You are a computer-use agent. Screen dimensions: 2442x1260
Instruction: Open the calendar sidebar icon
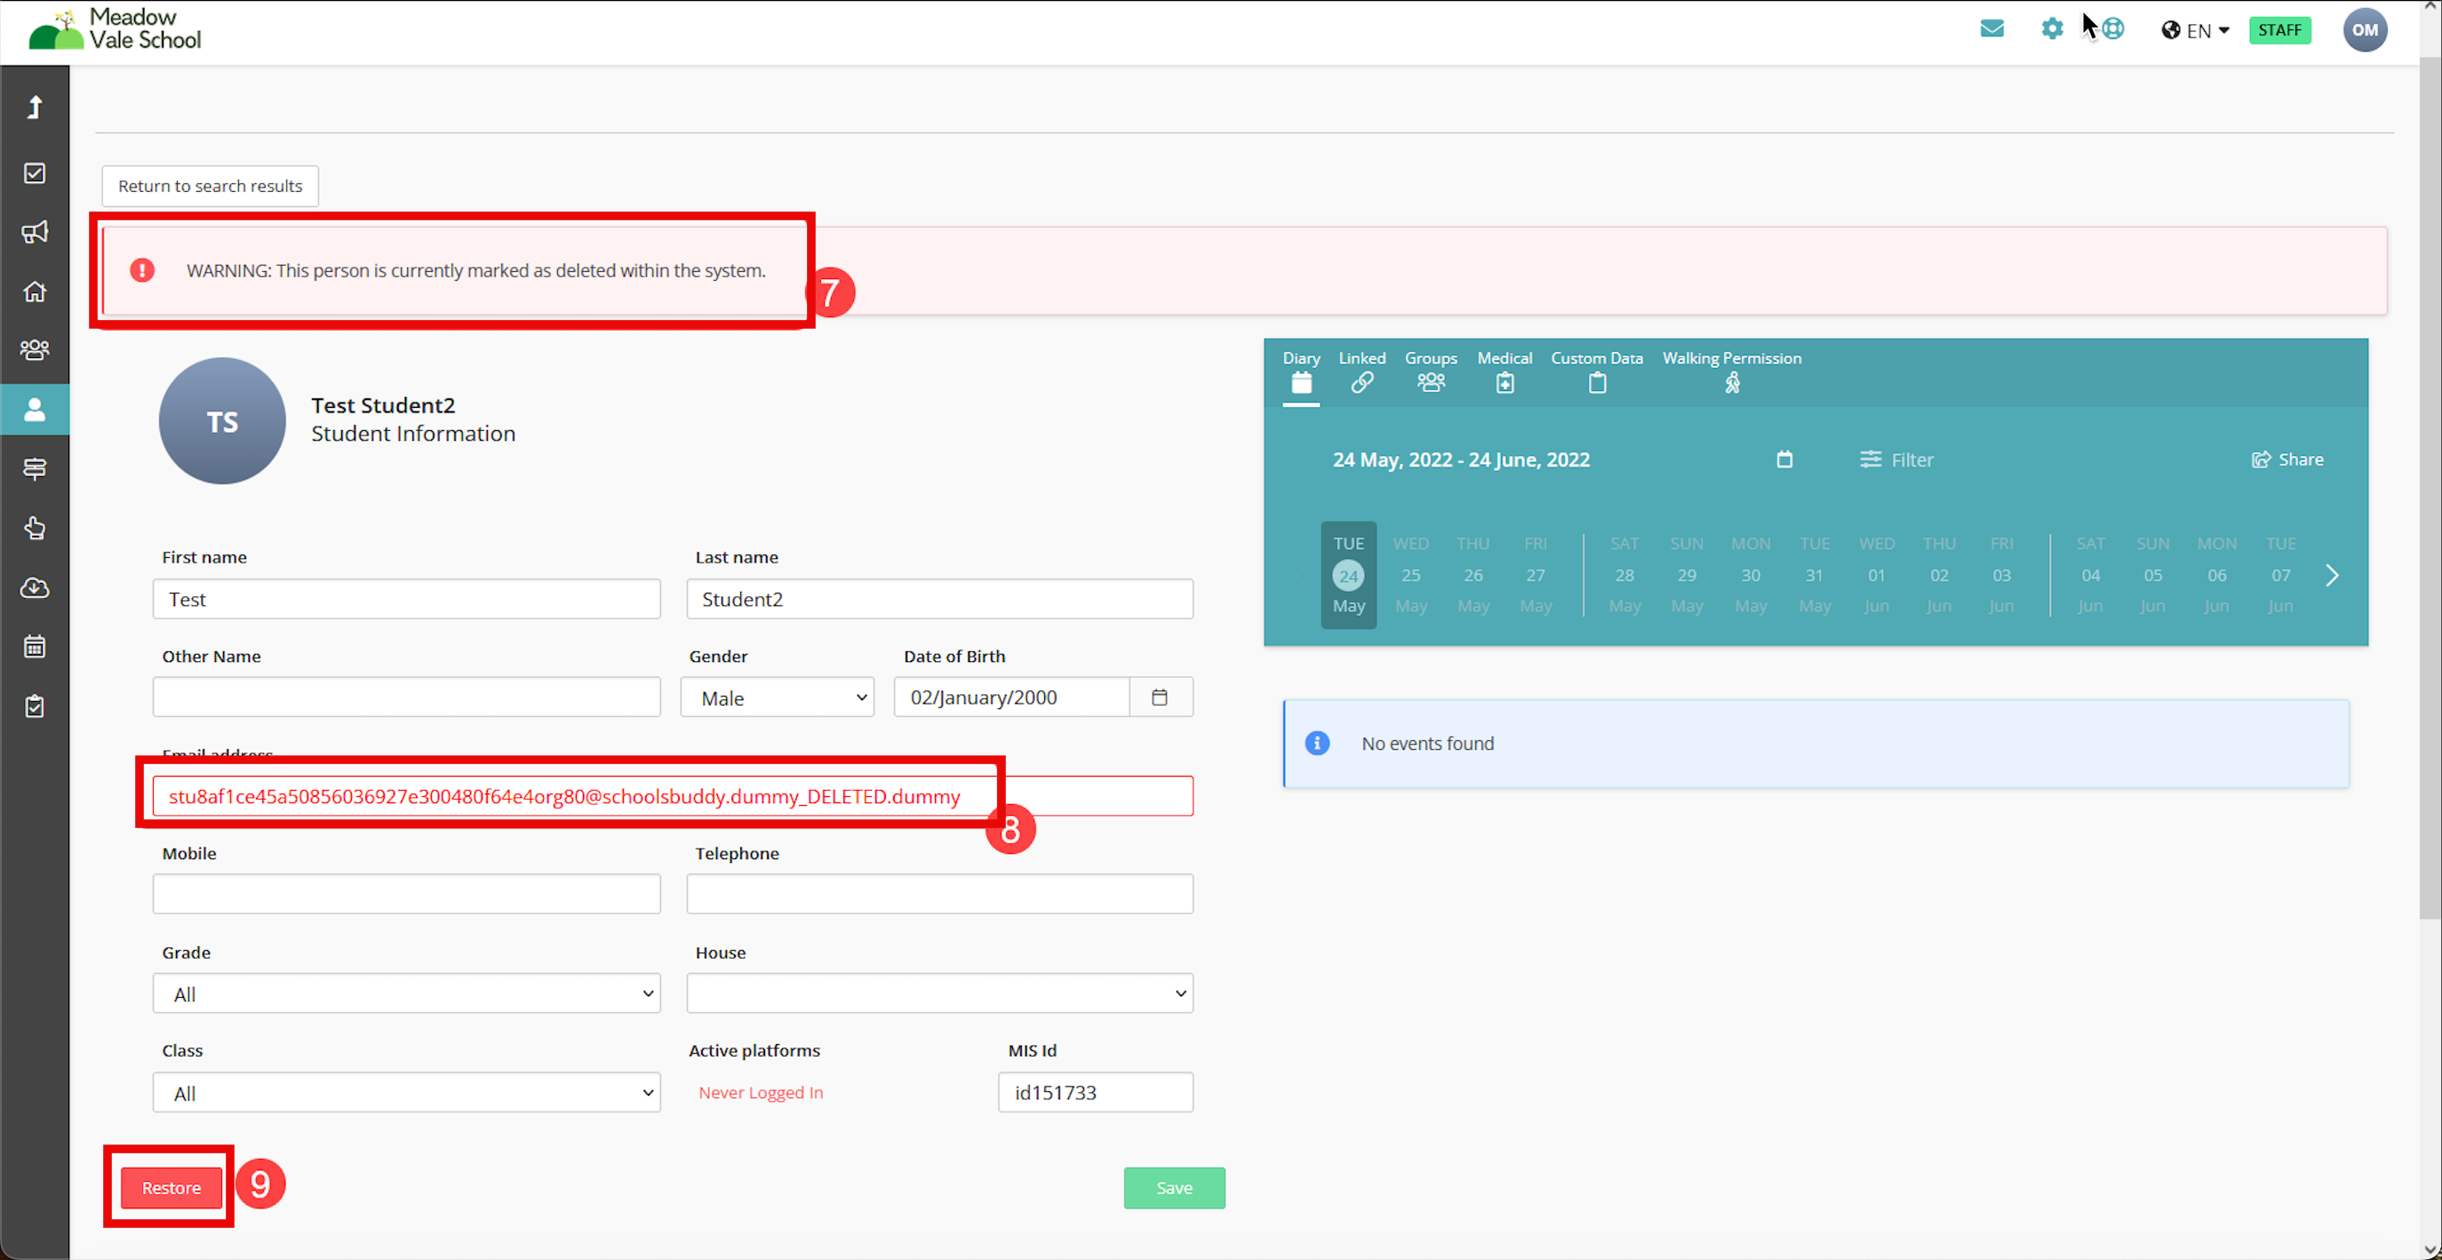click(x=34, y=647)
